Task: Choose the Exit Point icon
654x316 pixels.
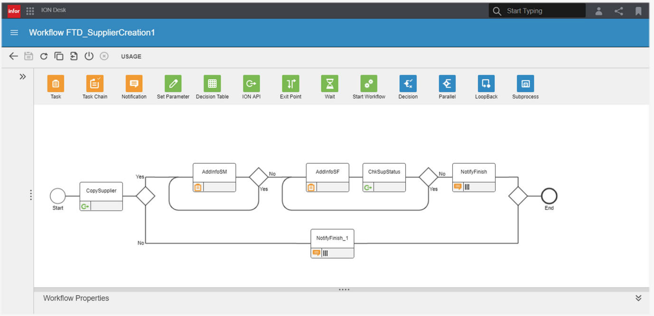Action: click(x=290, y=84)
